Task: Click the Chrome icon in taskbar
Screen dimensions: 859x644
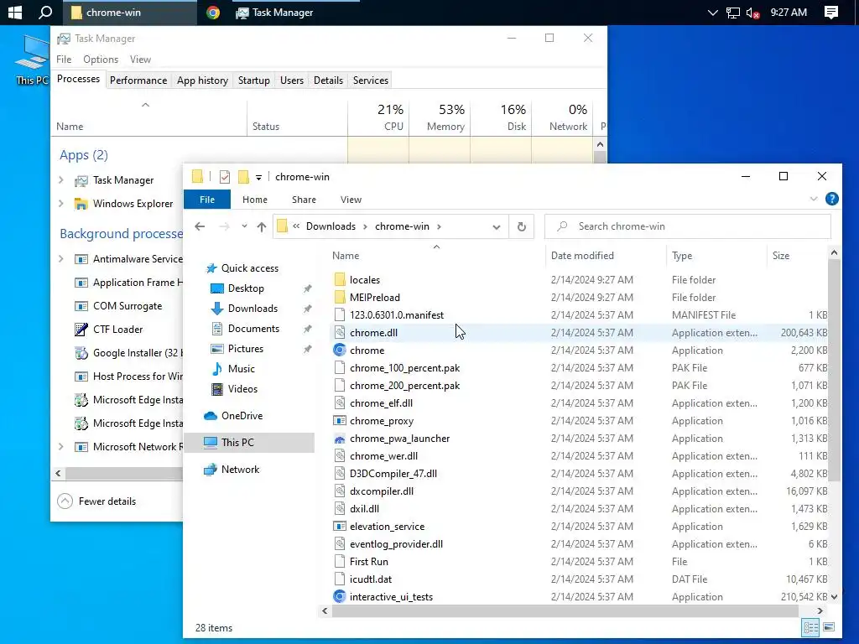Action: (x=213, y=12)
